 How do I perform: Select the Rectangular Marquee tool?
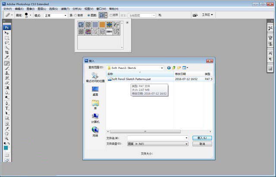tap(7, 38)
